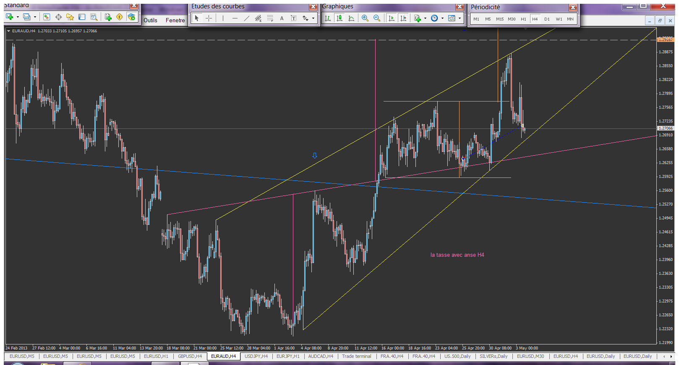
Task: Set the timeframe to D1
Action: (x=546, y=19)
